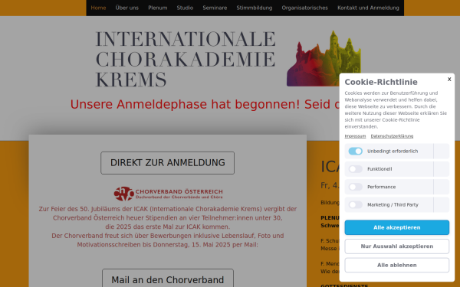Toggle the Unbedingt erforderlich switch
460x287 pixels.
point(355,151)
